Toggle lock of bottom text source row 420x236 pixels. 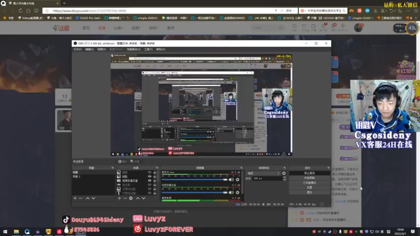point(154,193)
